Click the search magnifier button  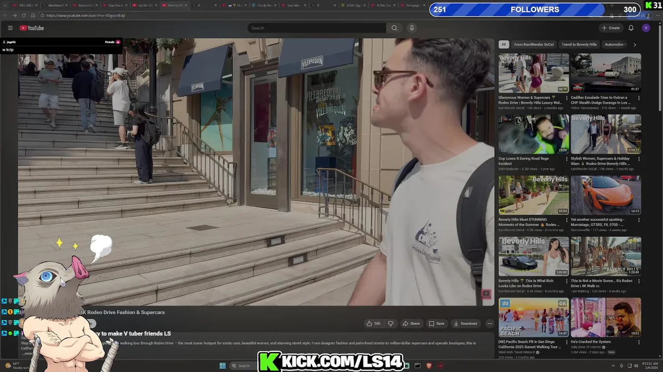394,28
